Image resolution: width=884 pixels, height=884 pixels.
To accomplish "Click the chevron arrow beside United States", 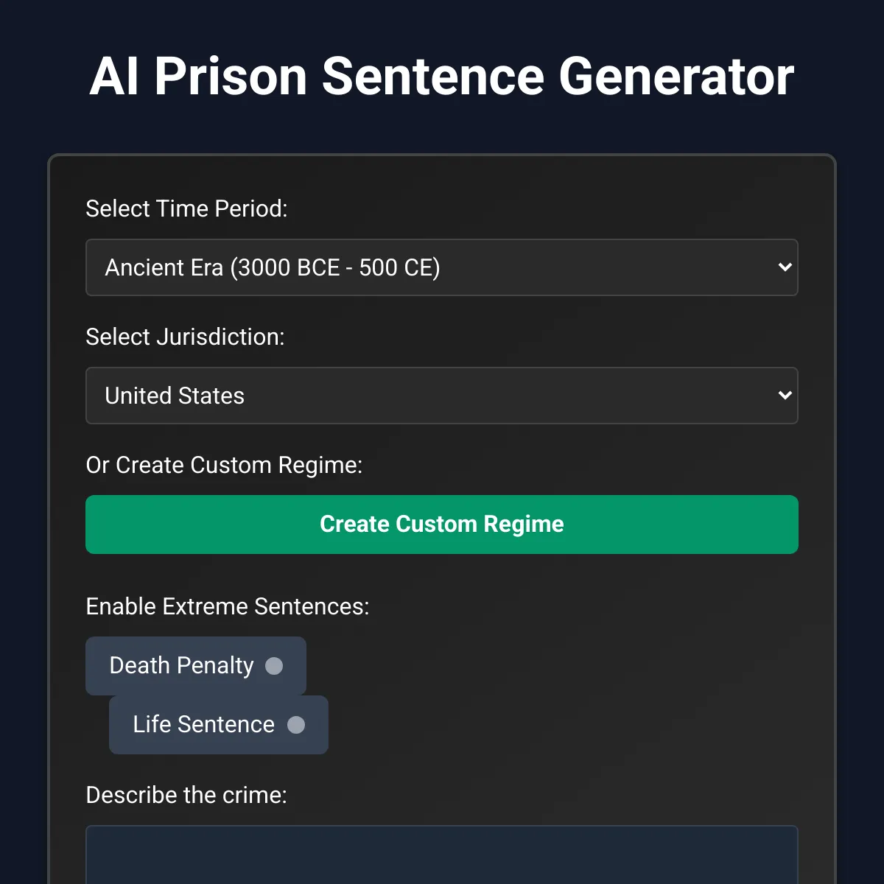I will (x=785, y=396).
